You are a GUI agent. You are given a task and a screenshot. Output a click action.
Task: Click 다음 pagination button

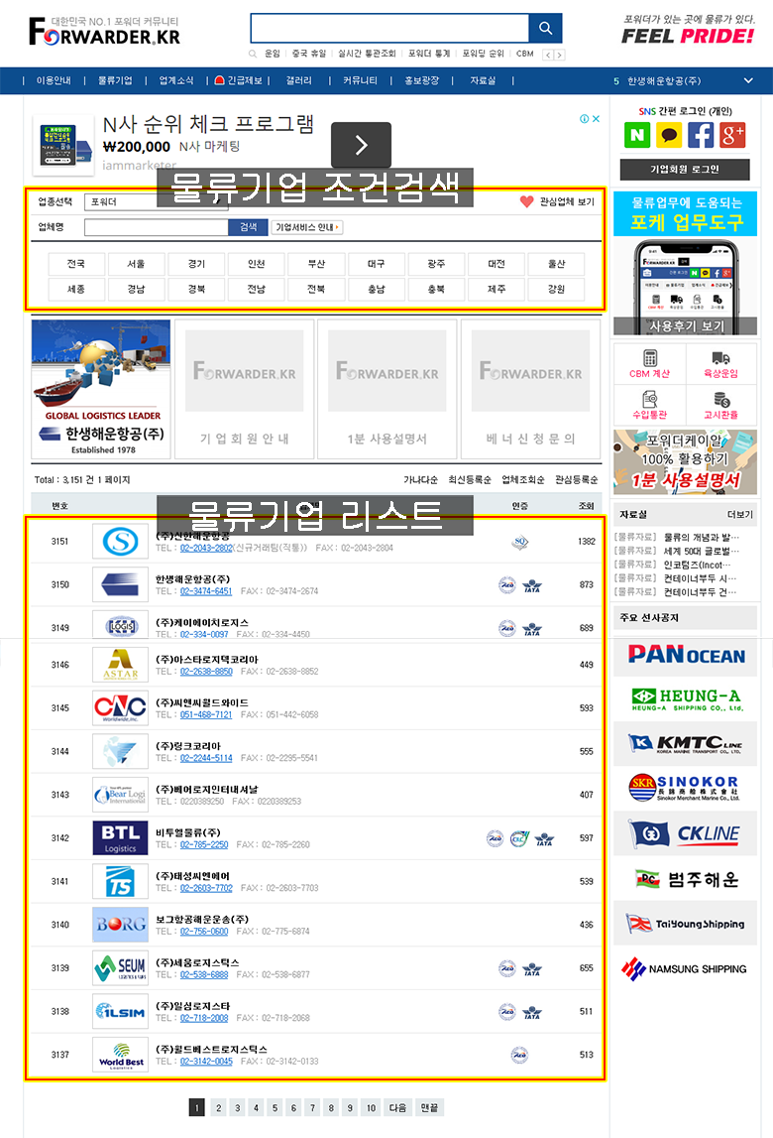click(x=397, y=1107)
